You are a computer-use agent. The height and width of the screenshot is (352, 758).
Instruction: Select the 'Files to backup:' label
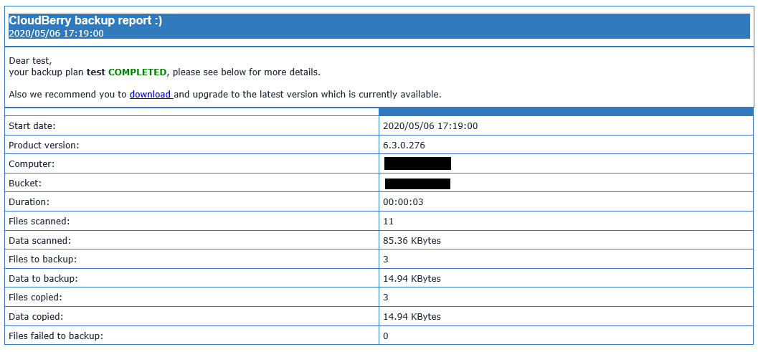coord(42,260)
